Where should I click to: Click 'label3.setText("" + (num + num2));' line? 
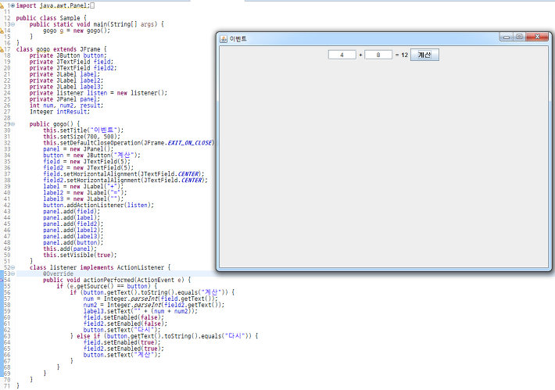(x=140, y=311)
